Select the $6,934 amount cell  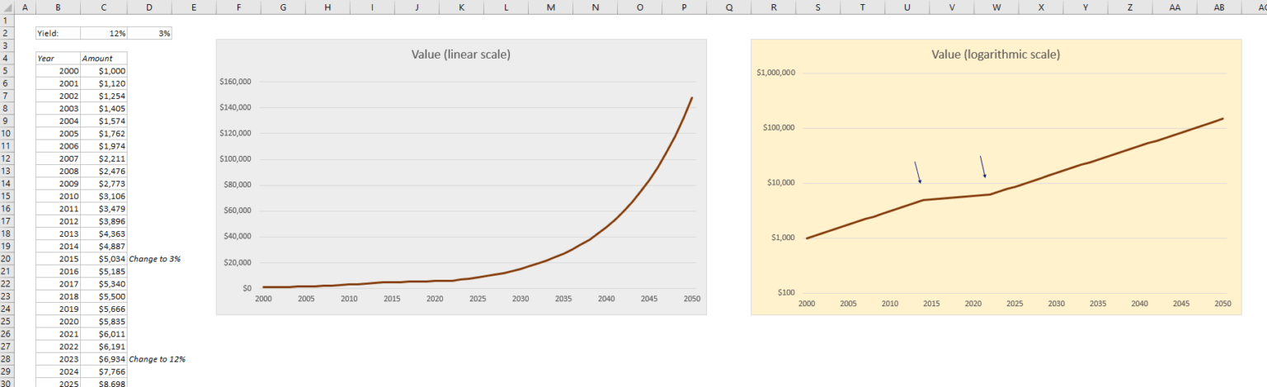click(104, 359)
